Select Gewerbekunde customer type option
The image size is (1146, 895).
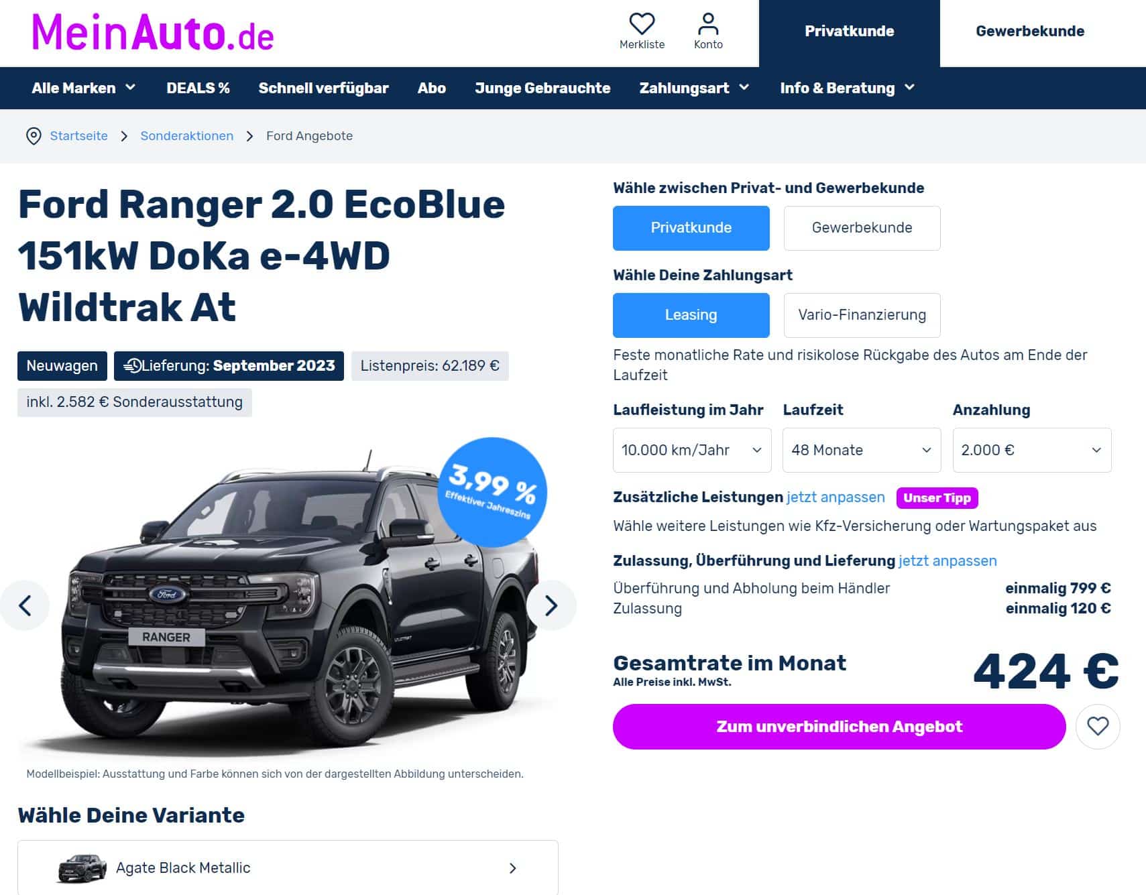point(862,228)
